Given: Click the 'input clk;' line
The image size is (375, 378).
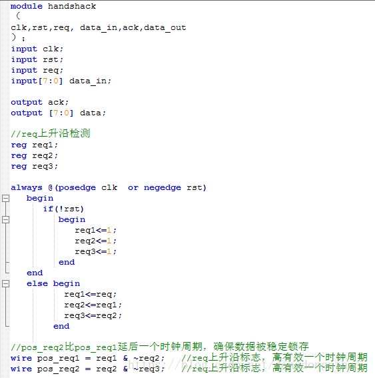Looking at the screenshot, I should point(37,49).
